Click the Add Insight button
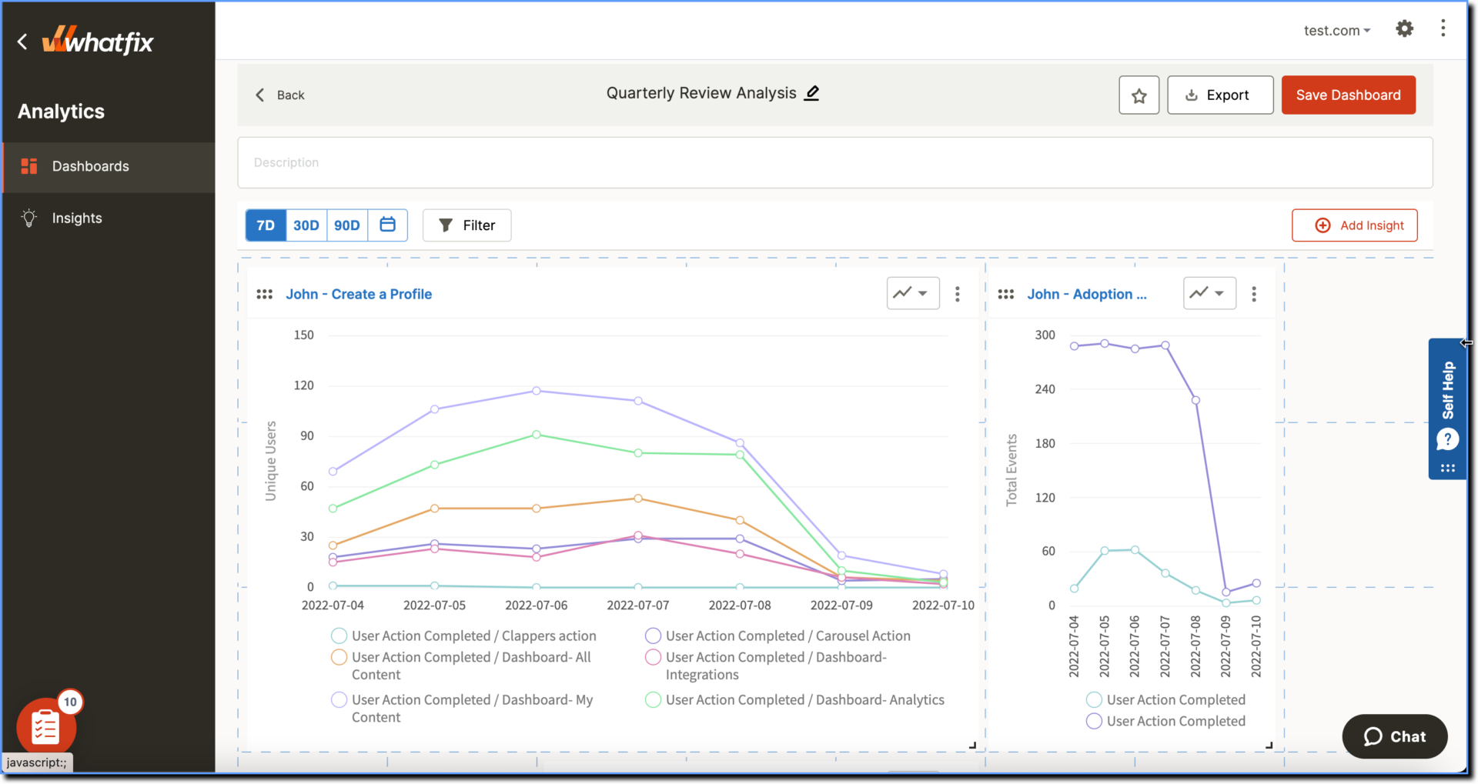Screen dimensions: 1478x784 [x=1354, y=225]
